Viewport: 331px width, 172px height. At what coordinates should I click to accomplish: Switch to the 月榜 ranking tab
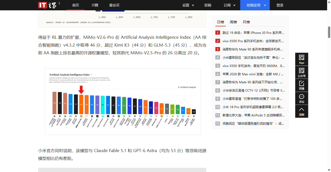pyautogui.click(x=246, y=22)
